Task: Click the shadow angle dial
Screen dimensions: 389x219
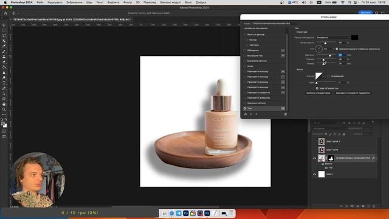Action: point(318,49)
